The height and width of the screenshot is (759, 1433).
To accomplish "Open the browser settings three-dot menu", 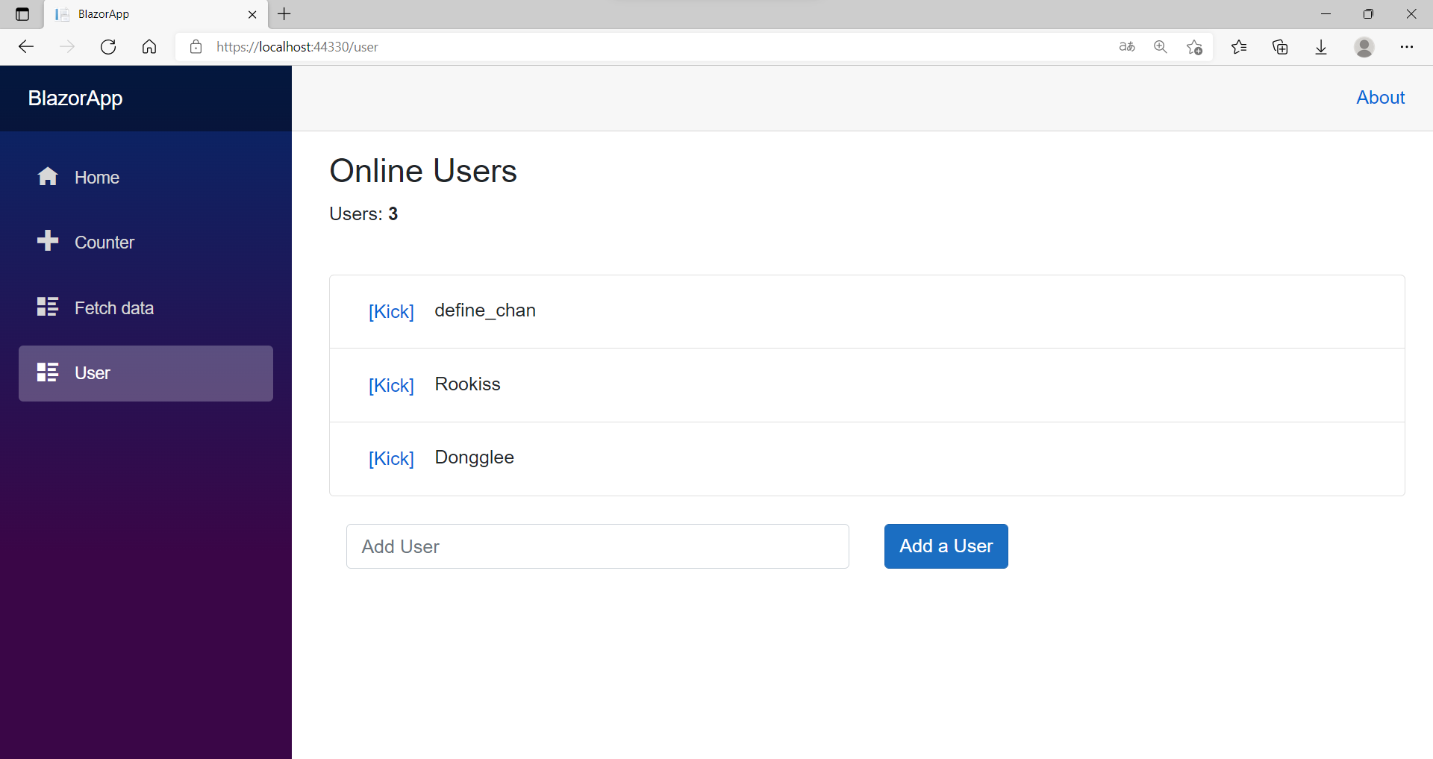I will [x=1408, y=46].
